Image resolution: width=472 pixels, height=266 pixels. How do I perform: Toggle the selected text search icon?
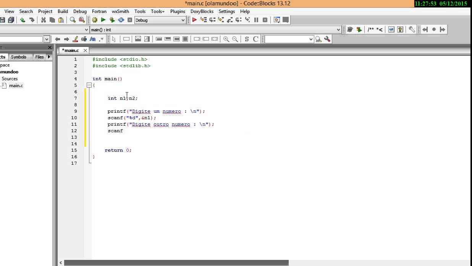tap(84, 39)
